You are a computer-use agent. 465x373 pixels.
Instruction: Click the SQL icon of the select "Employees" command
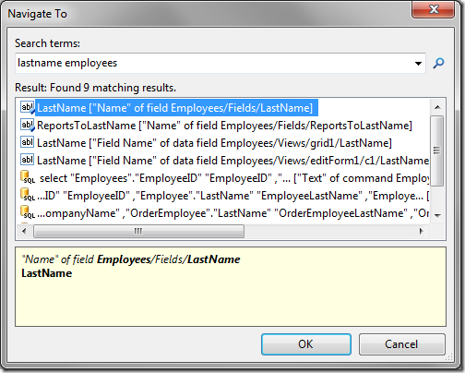coord(28,177)
